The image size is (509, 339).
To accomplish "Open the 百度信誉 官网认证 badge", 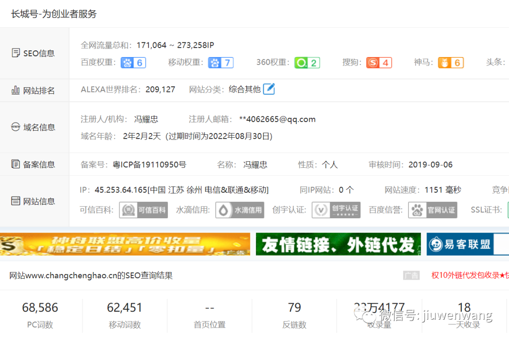I will coord(433,210).
